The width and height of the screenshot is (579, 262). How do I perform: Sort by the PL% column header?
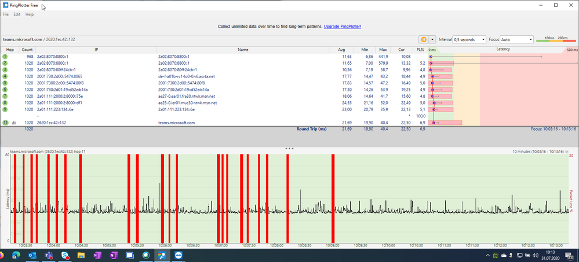(420, 50)
